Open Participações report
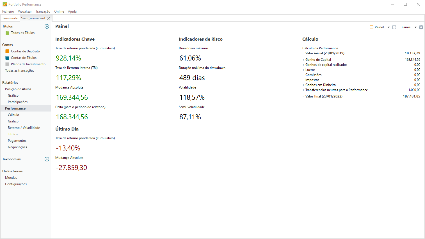425x239 pixels. (18, 102)
